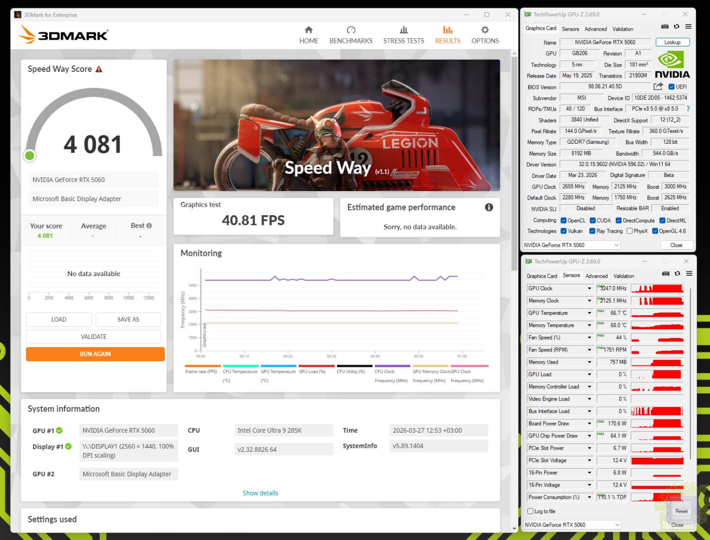The width and height of the screenshot is (710, 540).
Task: Click the GPU-Z screenshot camera icon
Action: tap(665, 26)
